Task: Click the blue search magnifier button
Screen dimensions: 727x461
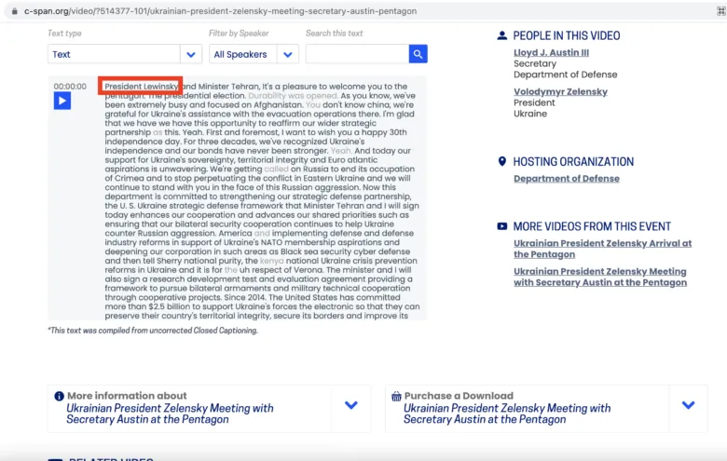Action: [x=418, y=54]
